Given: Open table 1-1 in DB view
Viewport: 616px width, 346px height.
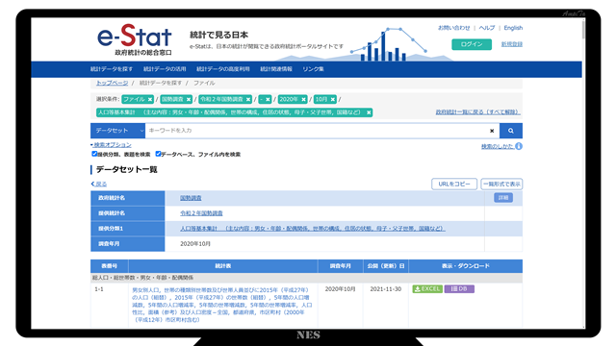Looking at the screenshot, I should tap(459, 289).
